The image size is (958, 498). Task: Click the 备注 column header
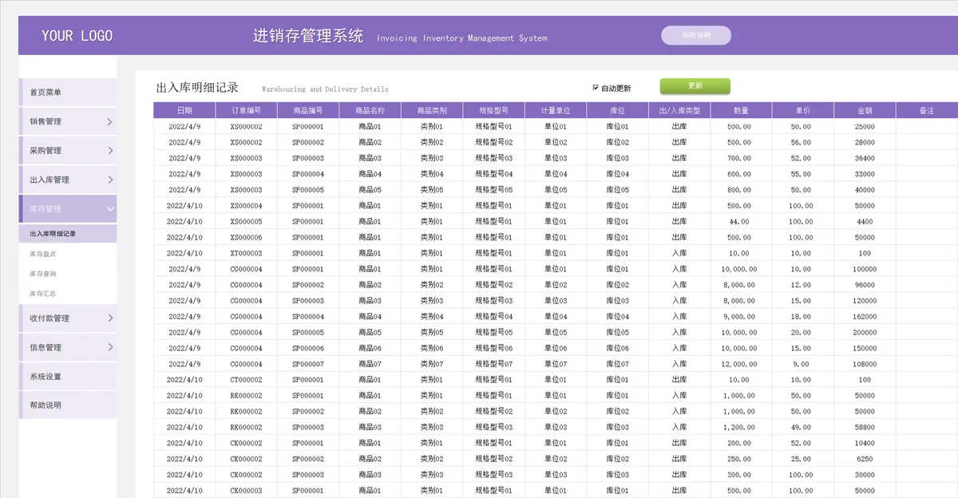click(x=927, y=110)
